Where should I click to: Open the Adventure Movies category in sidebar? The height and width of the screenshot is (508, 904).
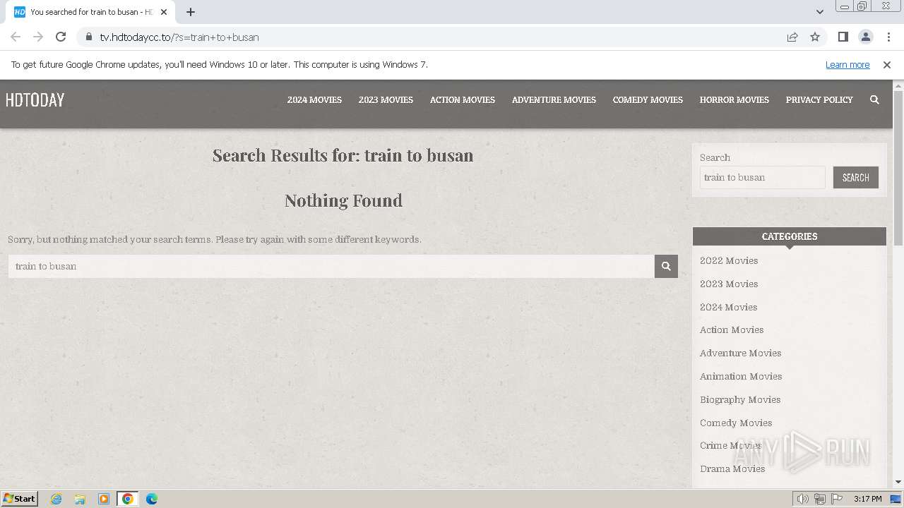pyautogui.click(x=740, y=353)
